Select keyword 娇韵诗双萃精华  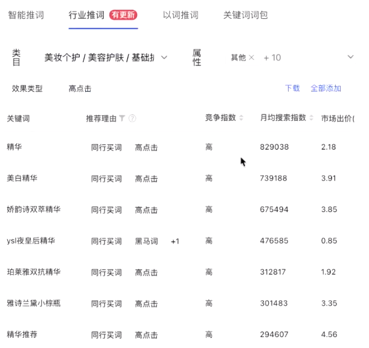click(34, 209)
